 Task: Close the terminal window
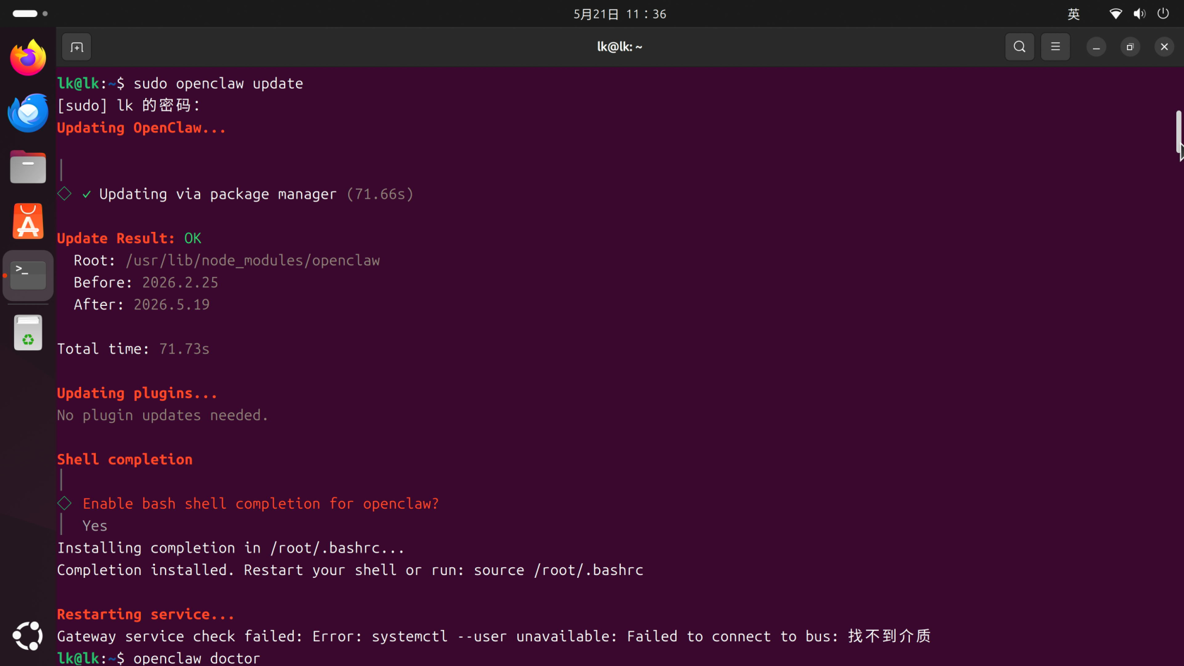point(1164,47)
